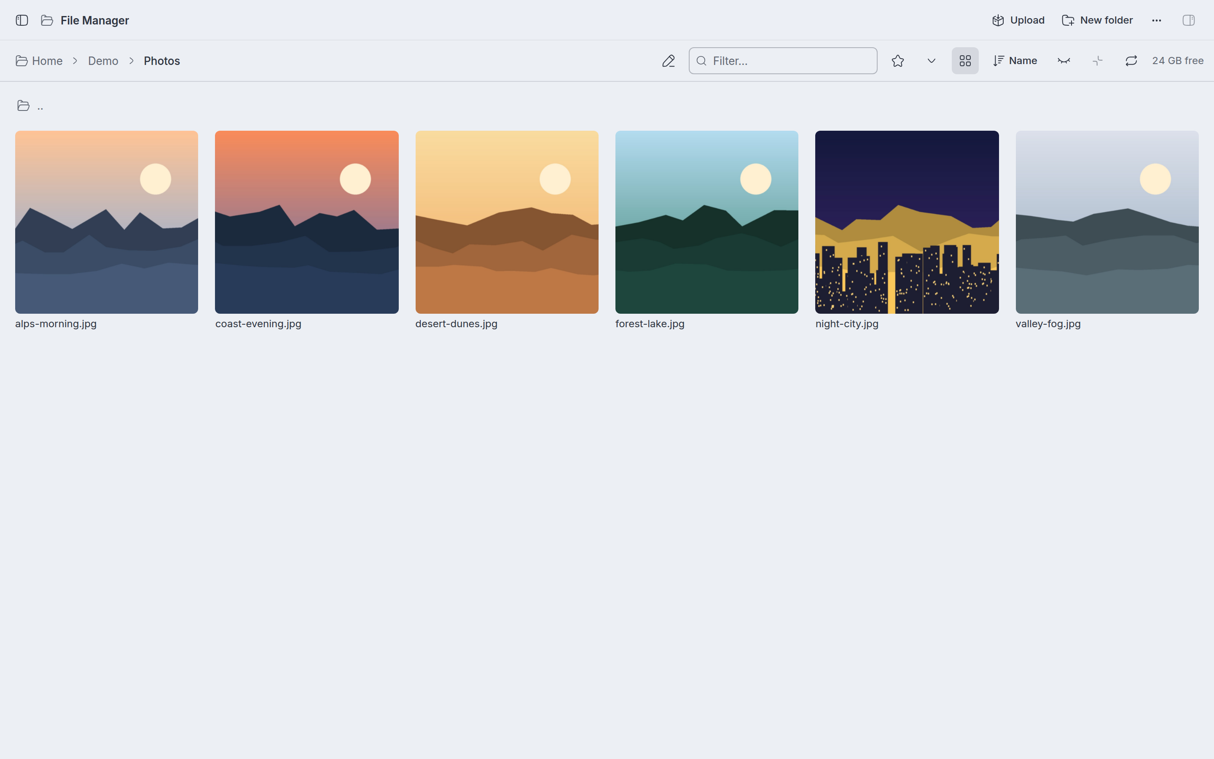1214x759 pixels.
Task: Create a New folder
Action: click(1097, 20)
